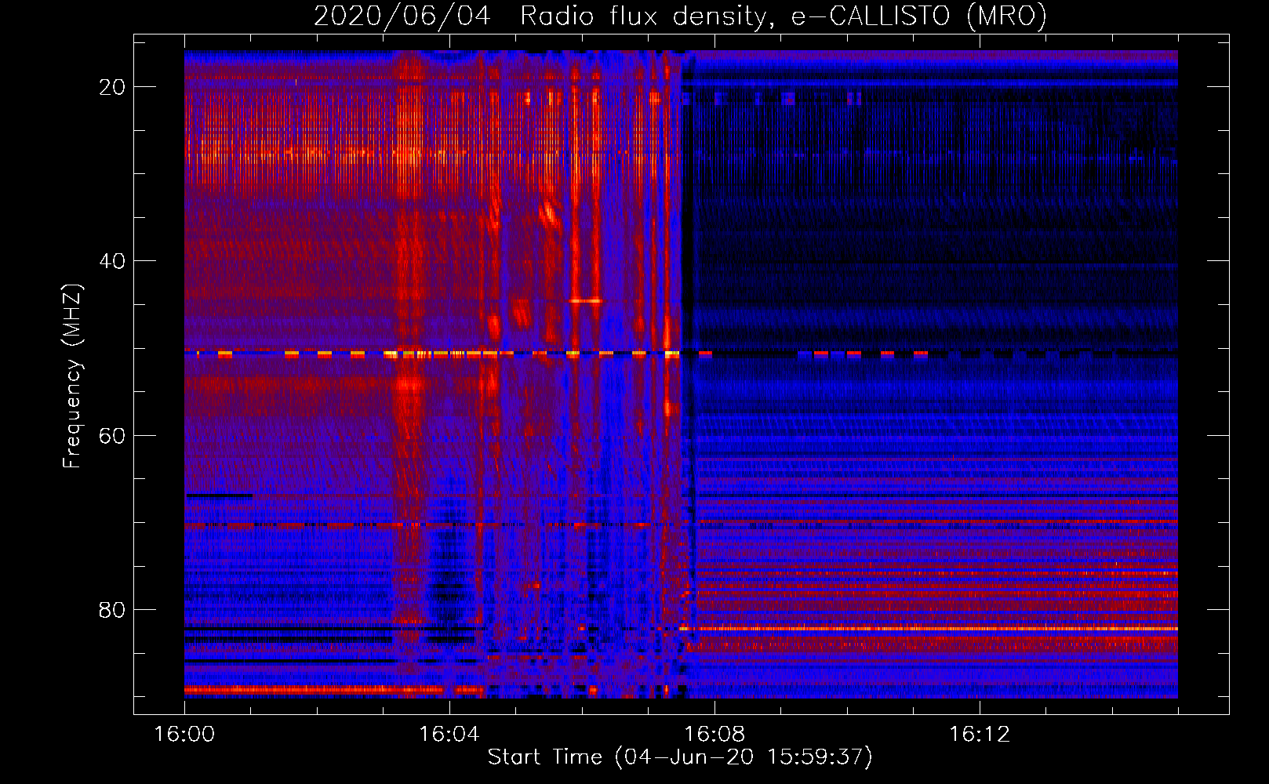The image size is (1269, 784).
Task: Click the 16:12 time tick label
Action: tap(980, 735)
